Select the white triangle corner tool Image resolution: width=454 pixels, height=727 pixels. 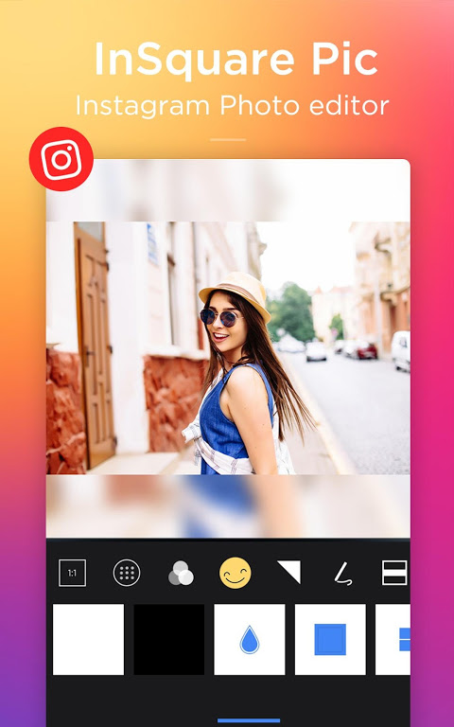click(289, 572)
